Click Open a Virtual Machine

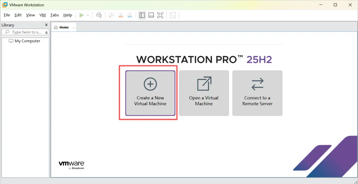[x=204, y=93]
